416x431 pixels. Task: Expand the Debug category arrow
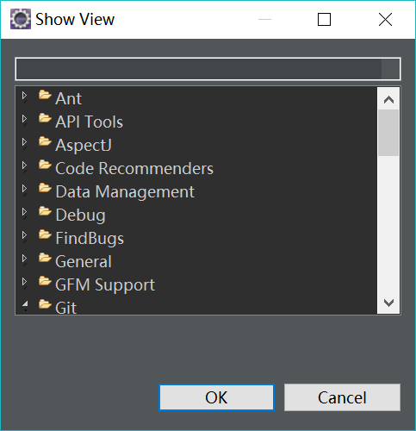coord(25,212)
